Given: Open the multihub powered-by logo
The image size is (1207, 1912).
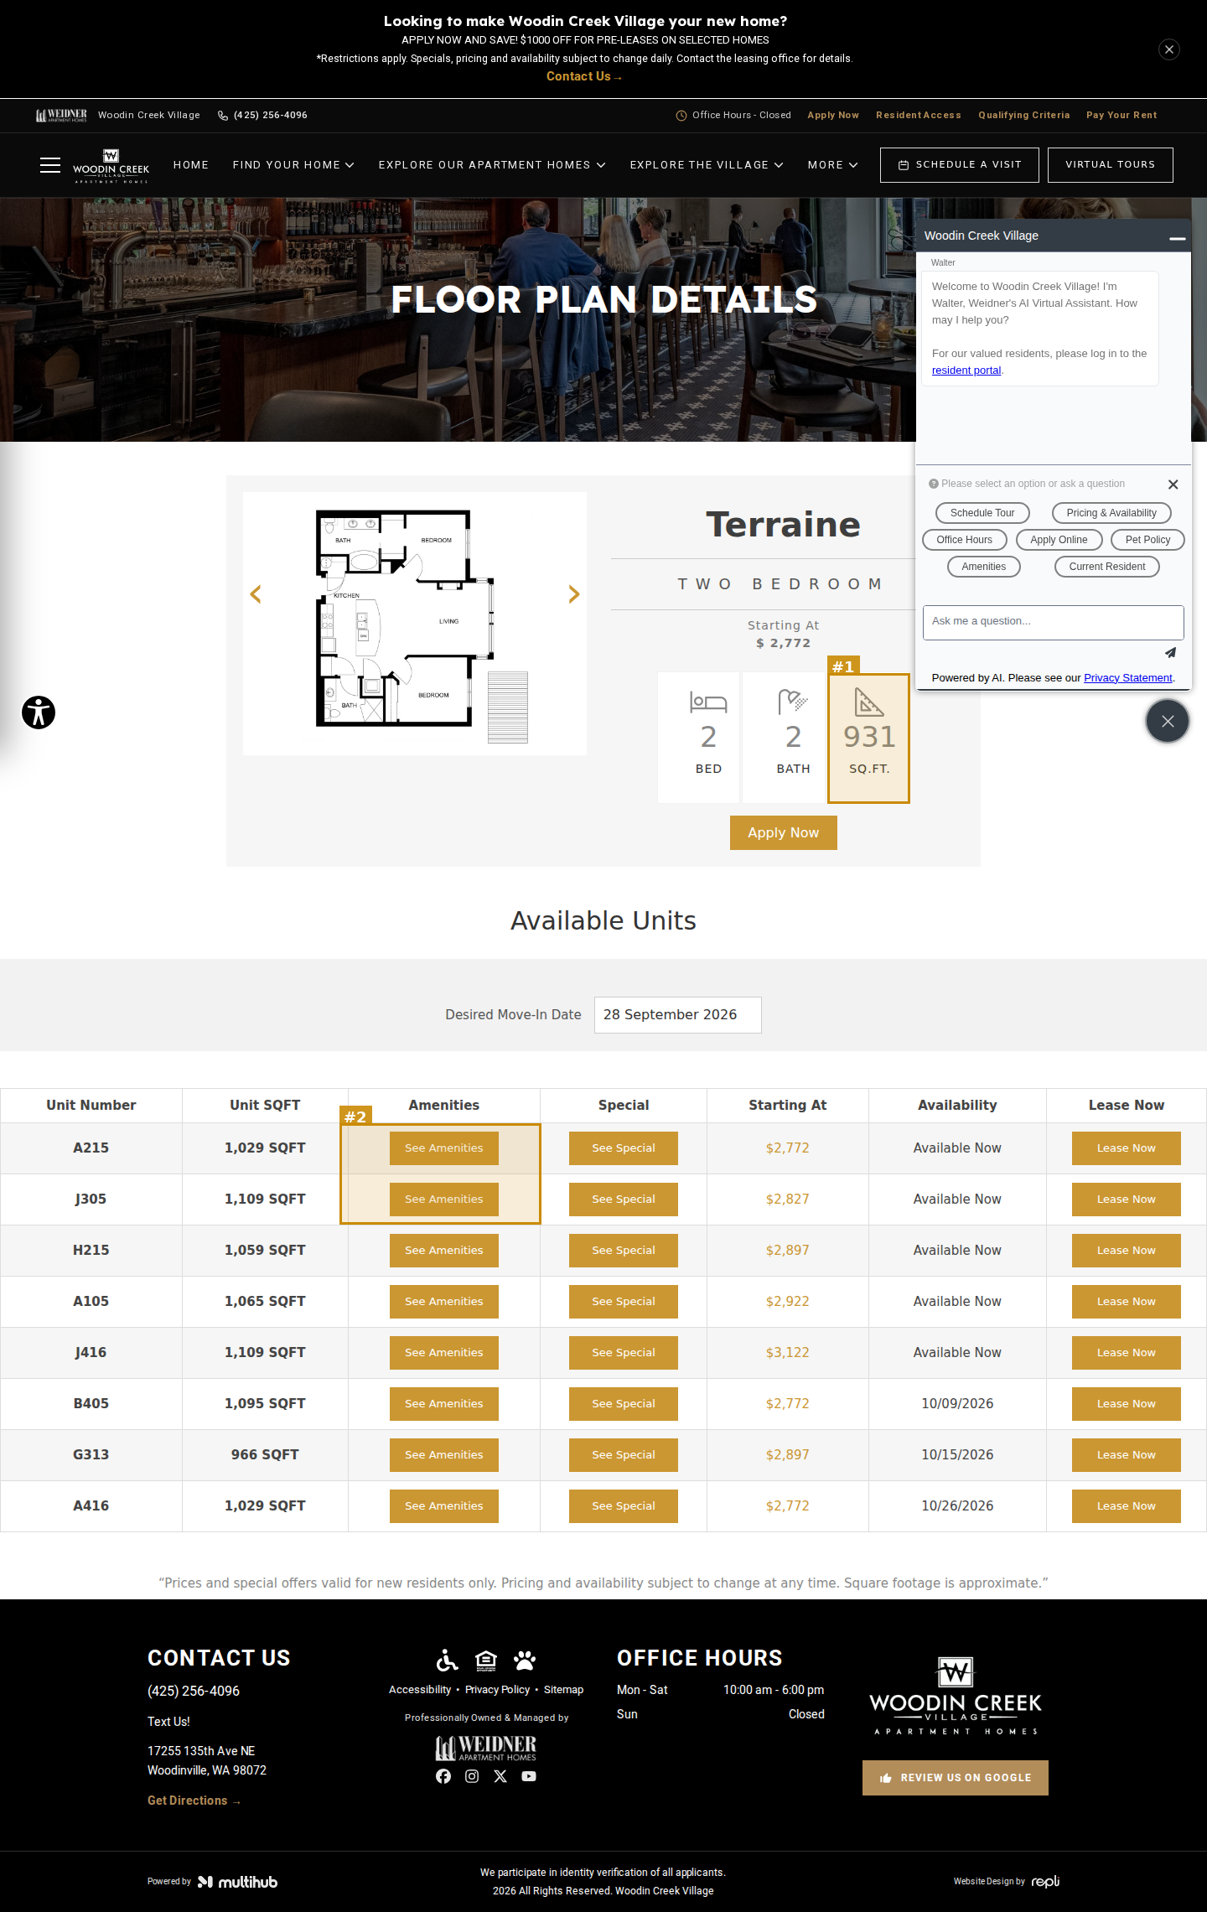Looking at the screenshot, I should point(237,1882).
